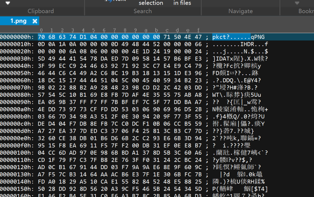This screenshot has width=314, height=197.
Task: Select the Search ribbon group label
Action: [x=143, y=11]
